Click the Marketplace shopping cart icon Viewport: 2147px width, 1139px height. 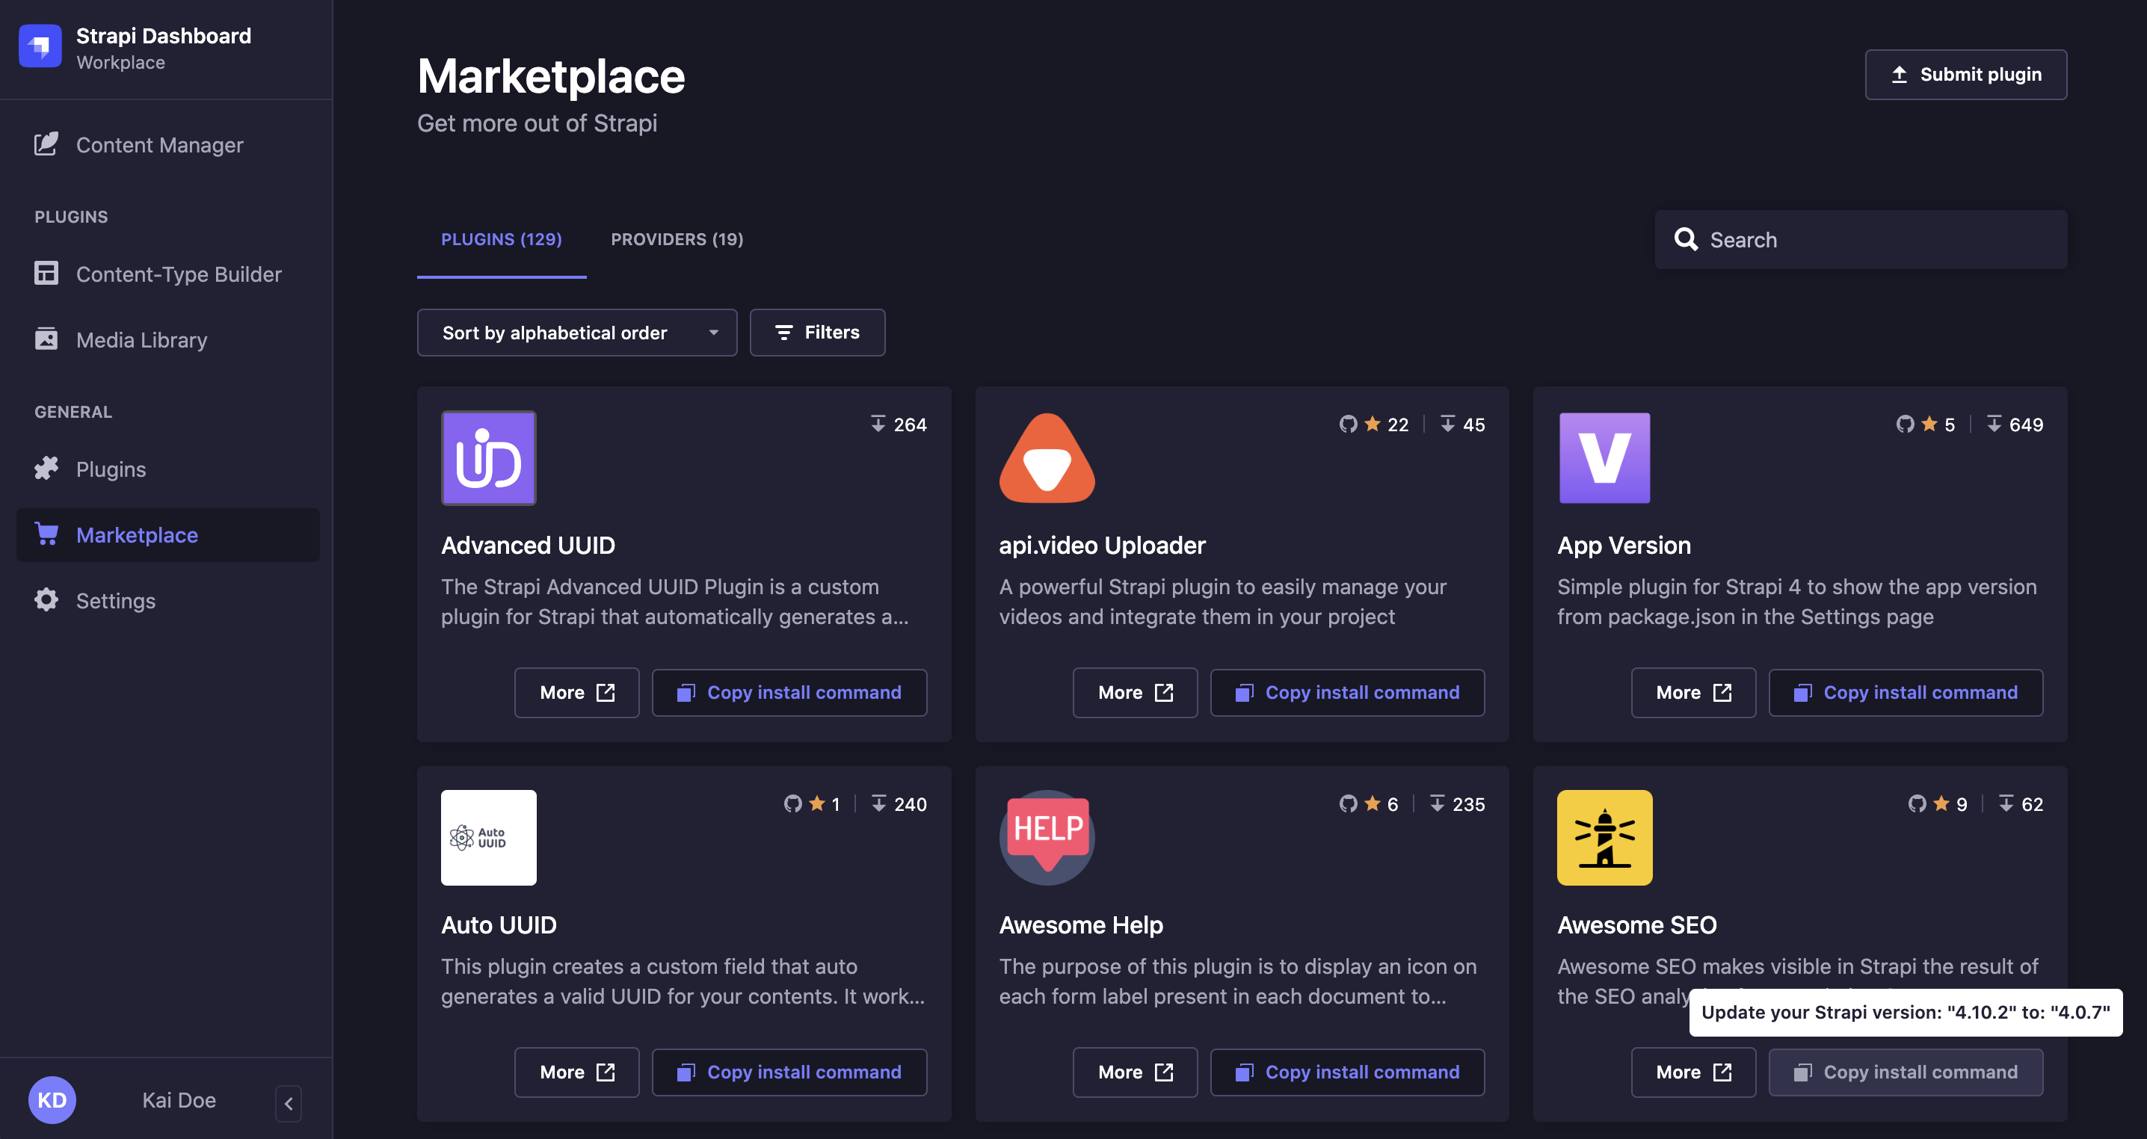click(47, 533)
